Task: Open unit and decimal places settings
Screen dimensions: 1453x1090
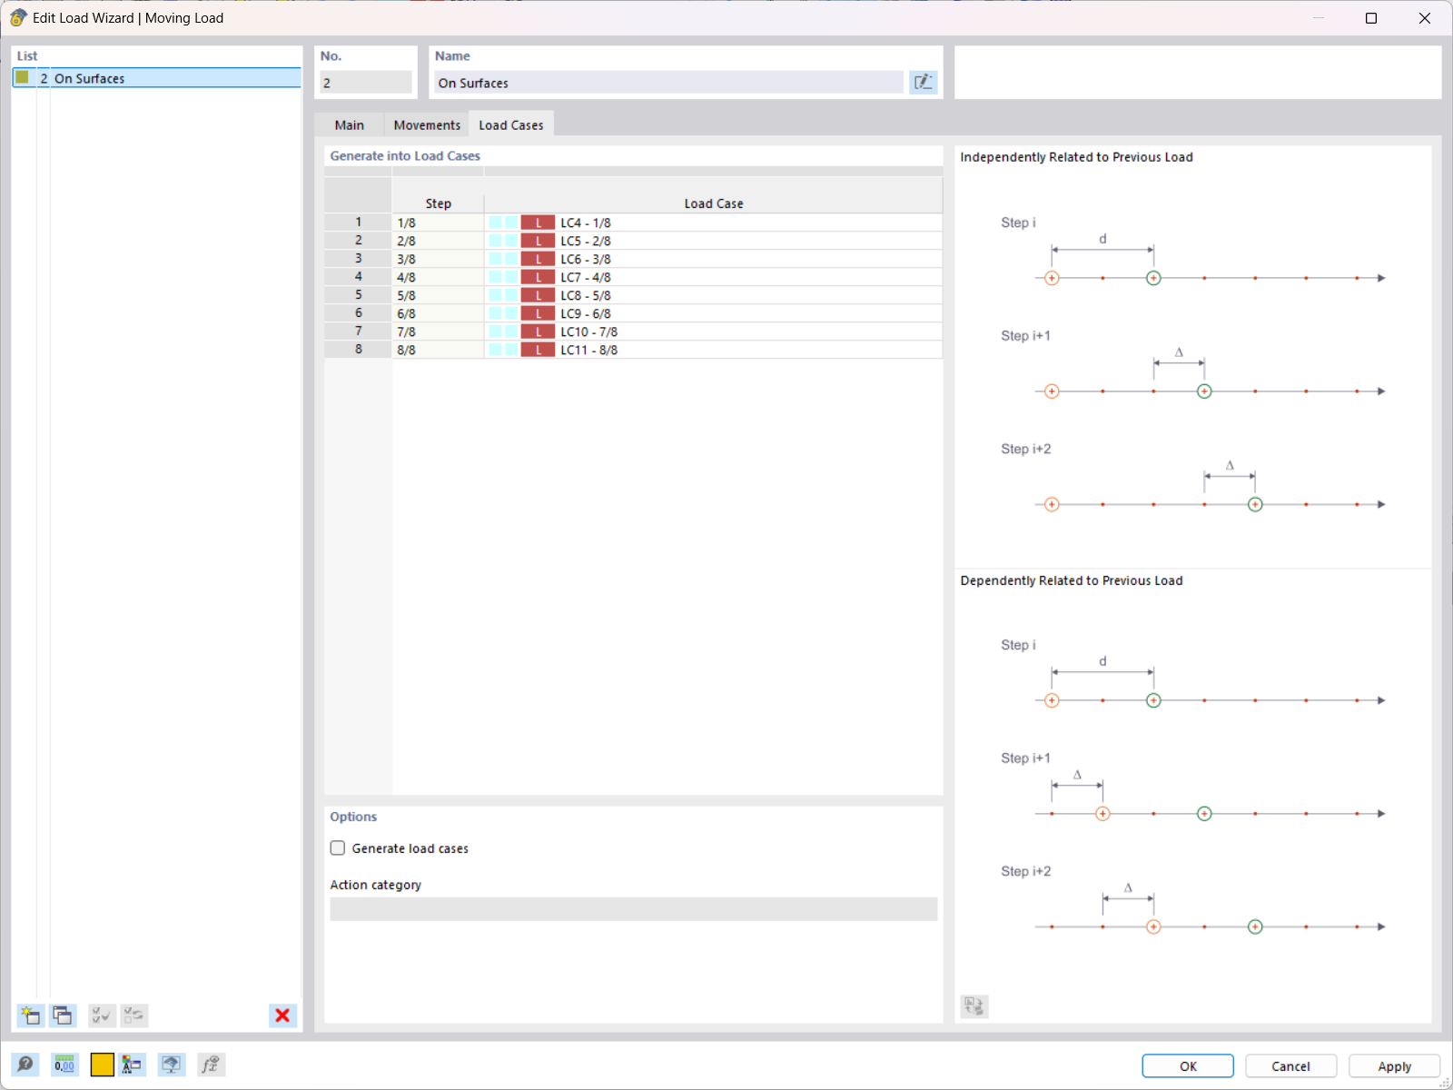Action: [64, 1064]
